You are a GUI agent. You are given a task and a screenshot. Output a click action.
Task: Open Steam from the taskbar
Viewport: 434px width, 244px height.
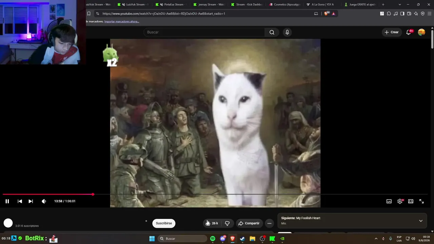[x=242, y=239]
